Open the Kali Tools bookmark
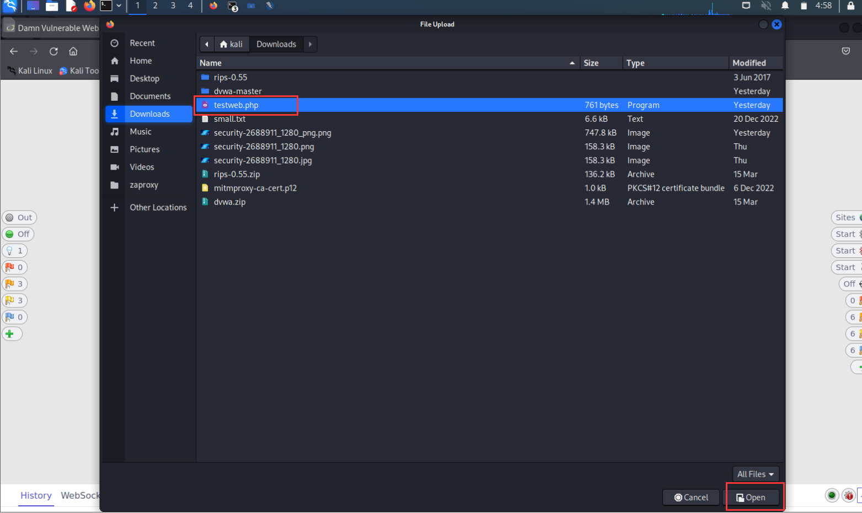 (x=79, y=71)
